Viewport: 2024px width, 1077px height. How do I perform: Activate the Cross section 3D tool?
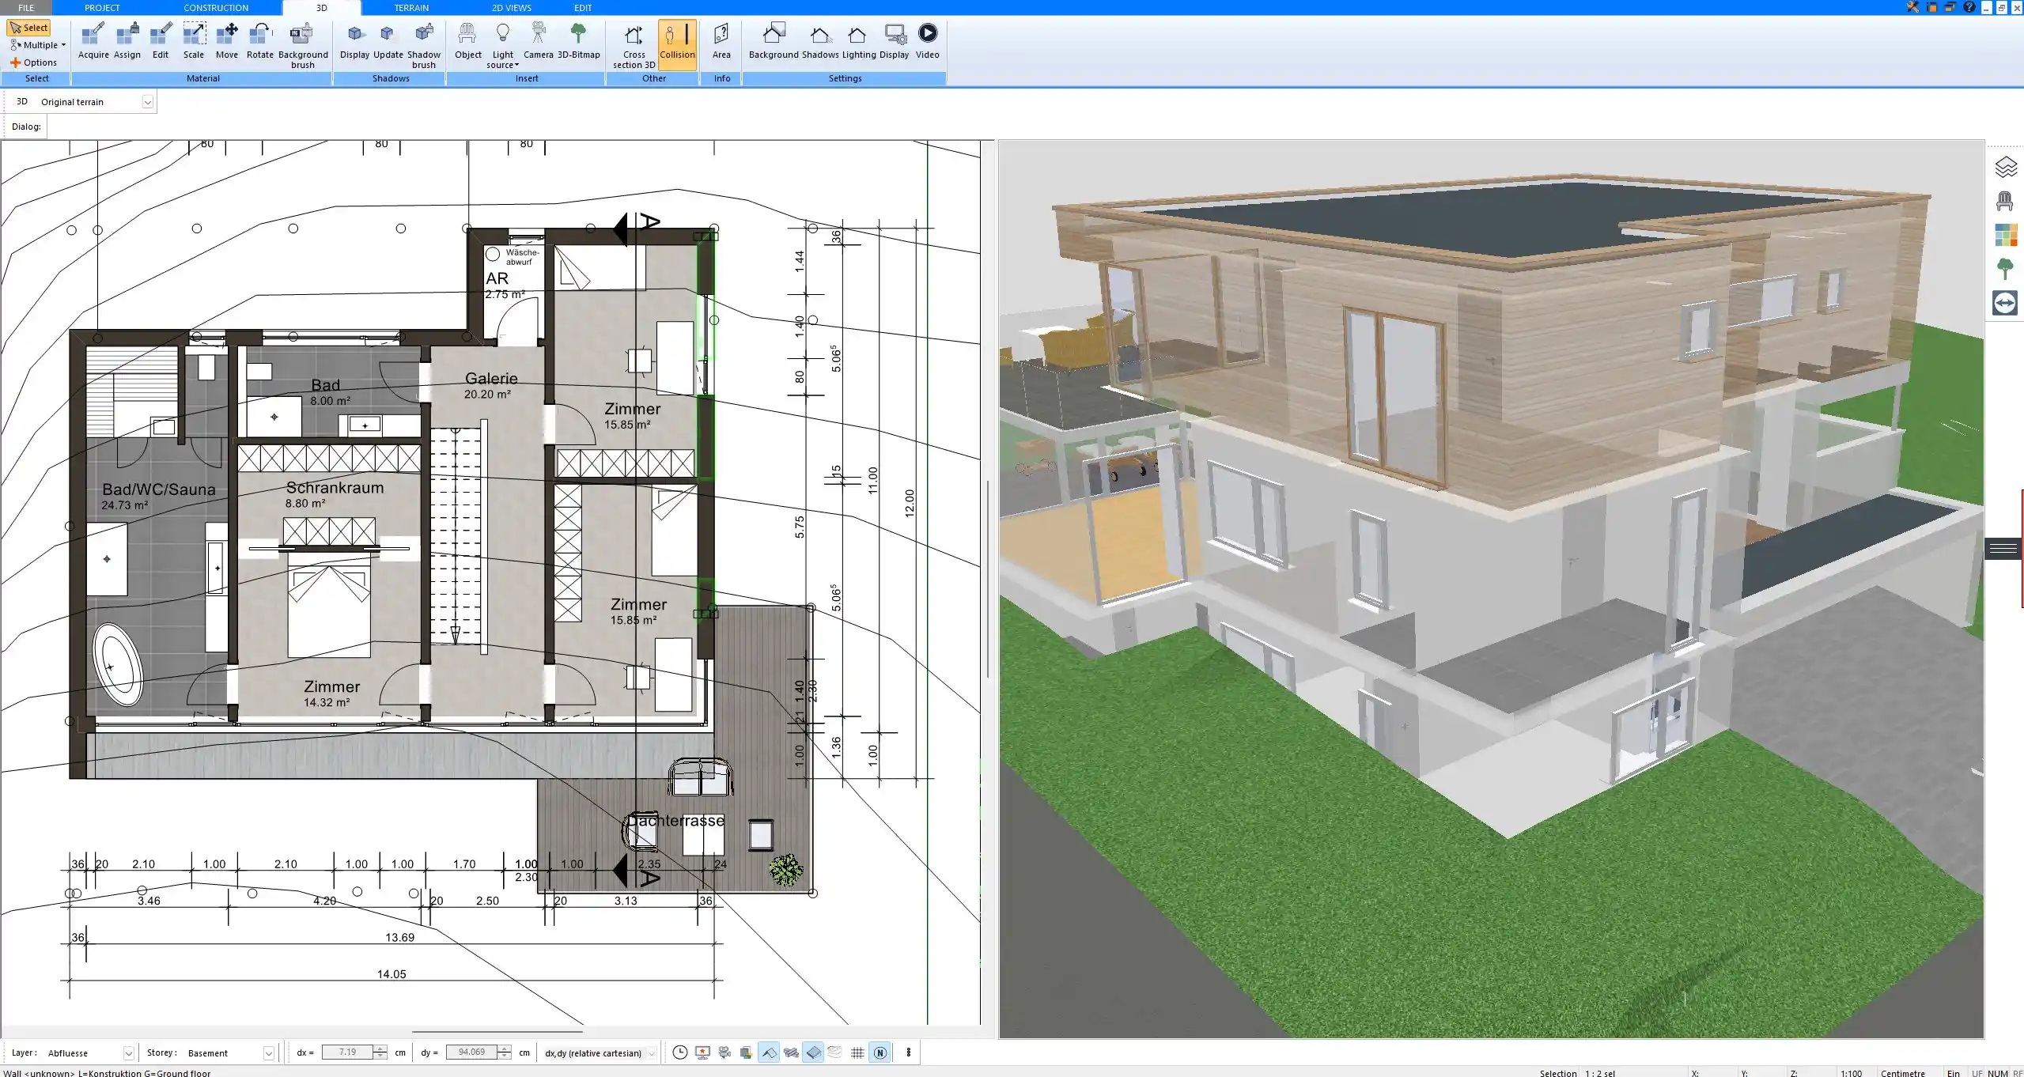point(634,44)
